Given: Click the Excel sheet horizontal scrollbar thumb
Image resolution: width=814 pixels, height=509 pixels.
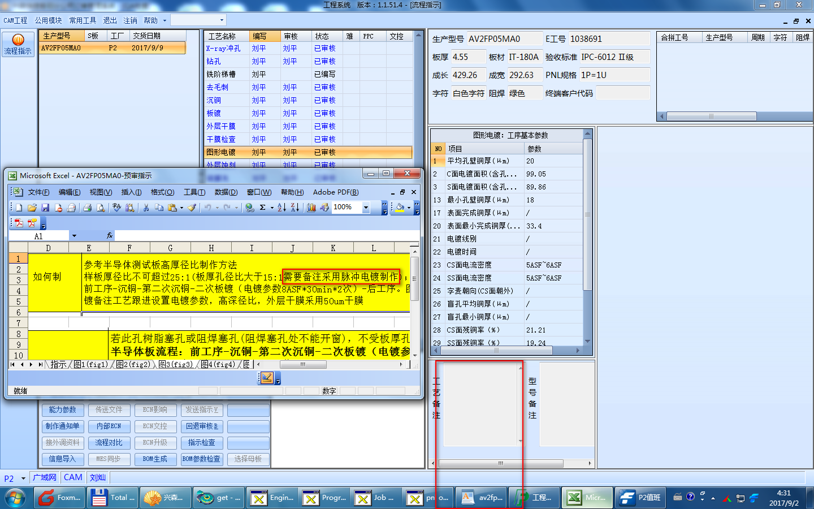Looking at the screenshot, I should pyautogui.click(x=302, y=365).
